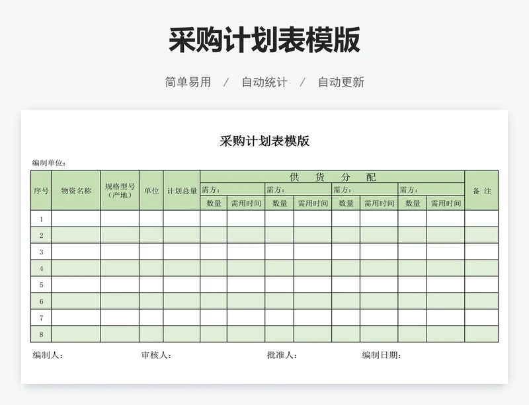Click row number 1 cell
529x405 pixels.
click(x=41, y=219)
